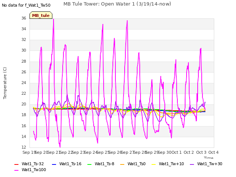
Task: Click the purple Wat1_Tw+30 legend swatch
Action: point(192,164)
